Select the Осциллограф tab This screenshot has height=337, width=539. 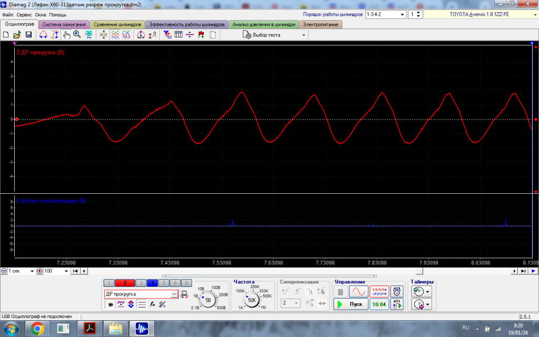tap(19, 24)
